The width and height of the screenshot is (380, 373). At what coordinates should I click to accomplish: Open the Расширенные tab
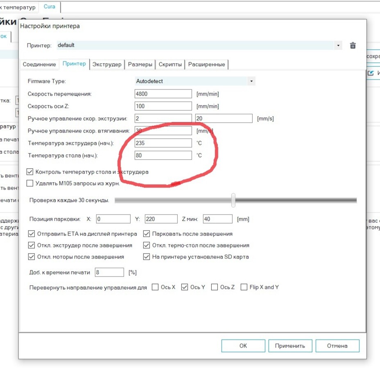[x=206, y=64]
